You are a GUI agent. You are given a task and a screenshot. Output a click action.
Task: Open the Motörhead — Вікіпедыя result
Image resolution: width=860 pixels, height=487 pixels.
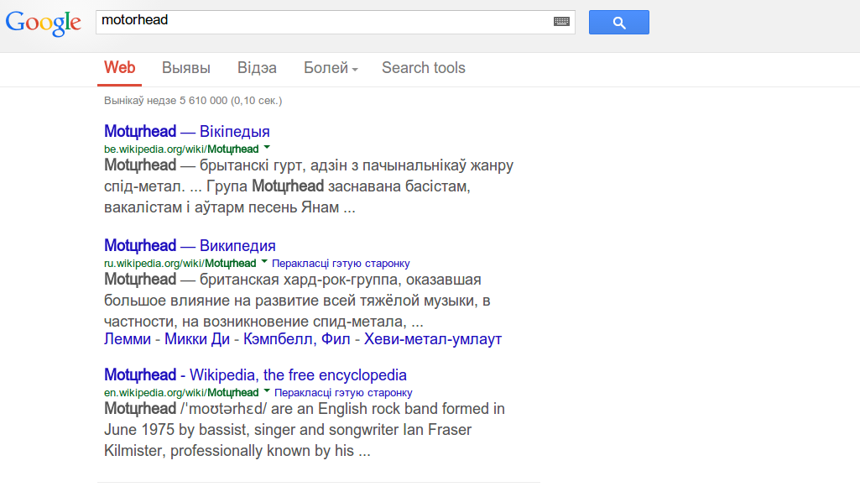click(187, 131)
